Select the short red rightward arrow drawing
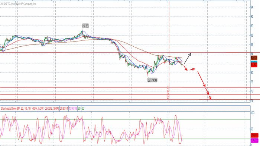 pyautogui.click(x=192, y=69)
